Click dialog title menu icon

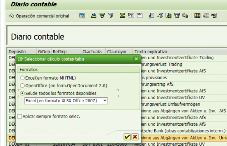coord(20,59)
